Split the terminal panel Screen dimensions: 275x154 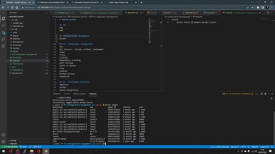pos(262,94)
